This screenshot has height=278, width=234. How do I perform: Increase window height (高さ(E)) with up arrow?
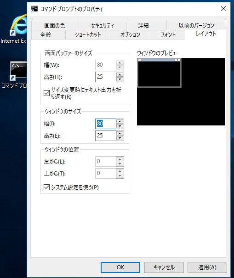point(120,134)
